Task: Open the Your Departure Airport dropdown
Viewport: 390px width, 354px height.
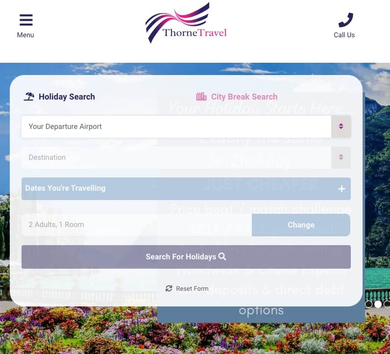Action: (186, 126)
